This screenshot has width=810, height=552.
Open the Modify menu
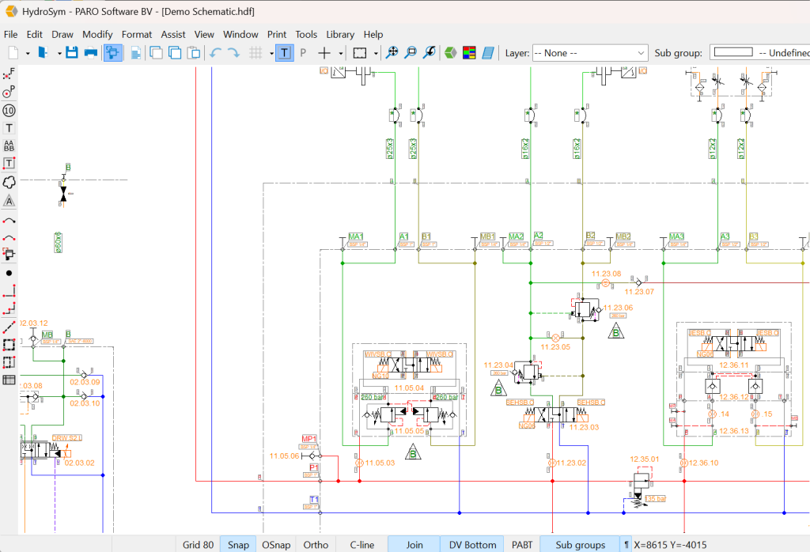pos(97,34)
